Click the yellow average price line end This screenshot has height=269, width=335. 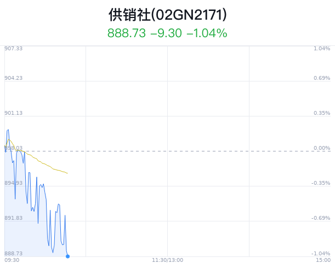point(67,173)
